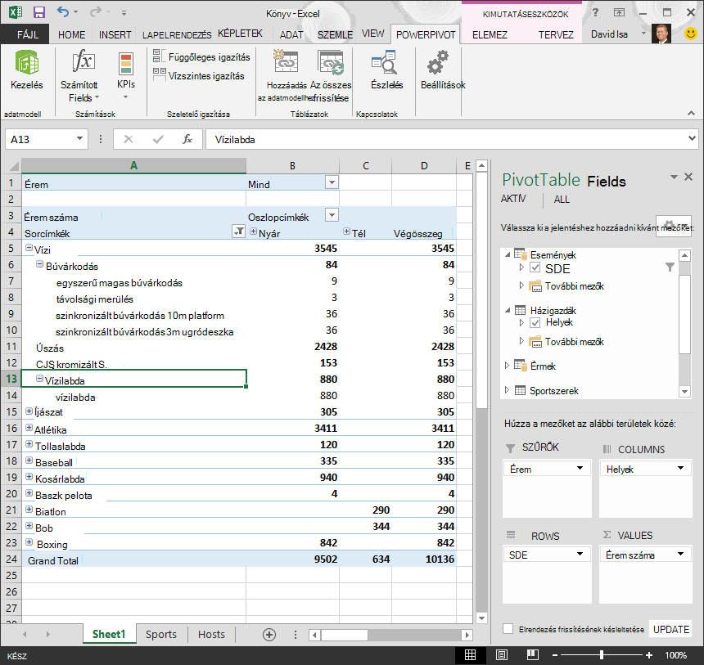This screenshot has height=665, width=704.
Task: Uncheck the Helyek field checkbox
Action: (535, 322)
